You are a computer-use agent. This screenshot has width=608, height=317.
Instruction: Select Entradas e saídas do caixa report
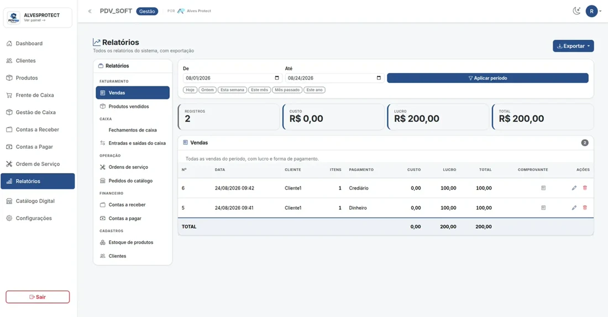click(133, 143)
